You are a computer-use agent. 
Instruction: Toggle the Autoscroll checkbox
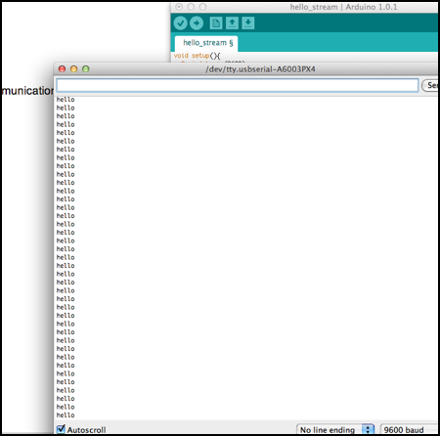pyautogui.click(x=61, y=429)
